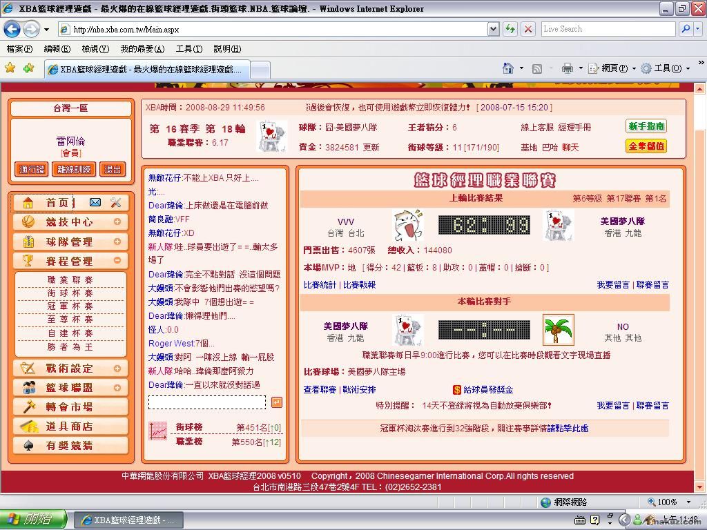Open the recent pages dropdown arrow
Screen dimensions: 707x530
point(46,30)
